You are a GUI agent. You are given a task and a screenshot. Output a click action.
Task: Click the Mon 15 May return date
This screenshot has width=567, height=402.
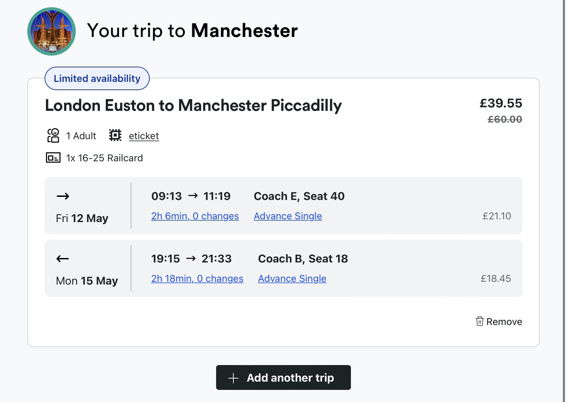point(87,281)
